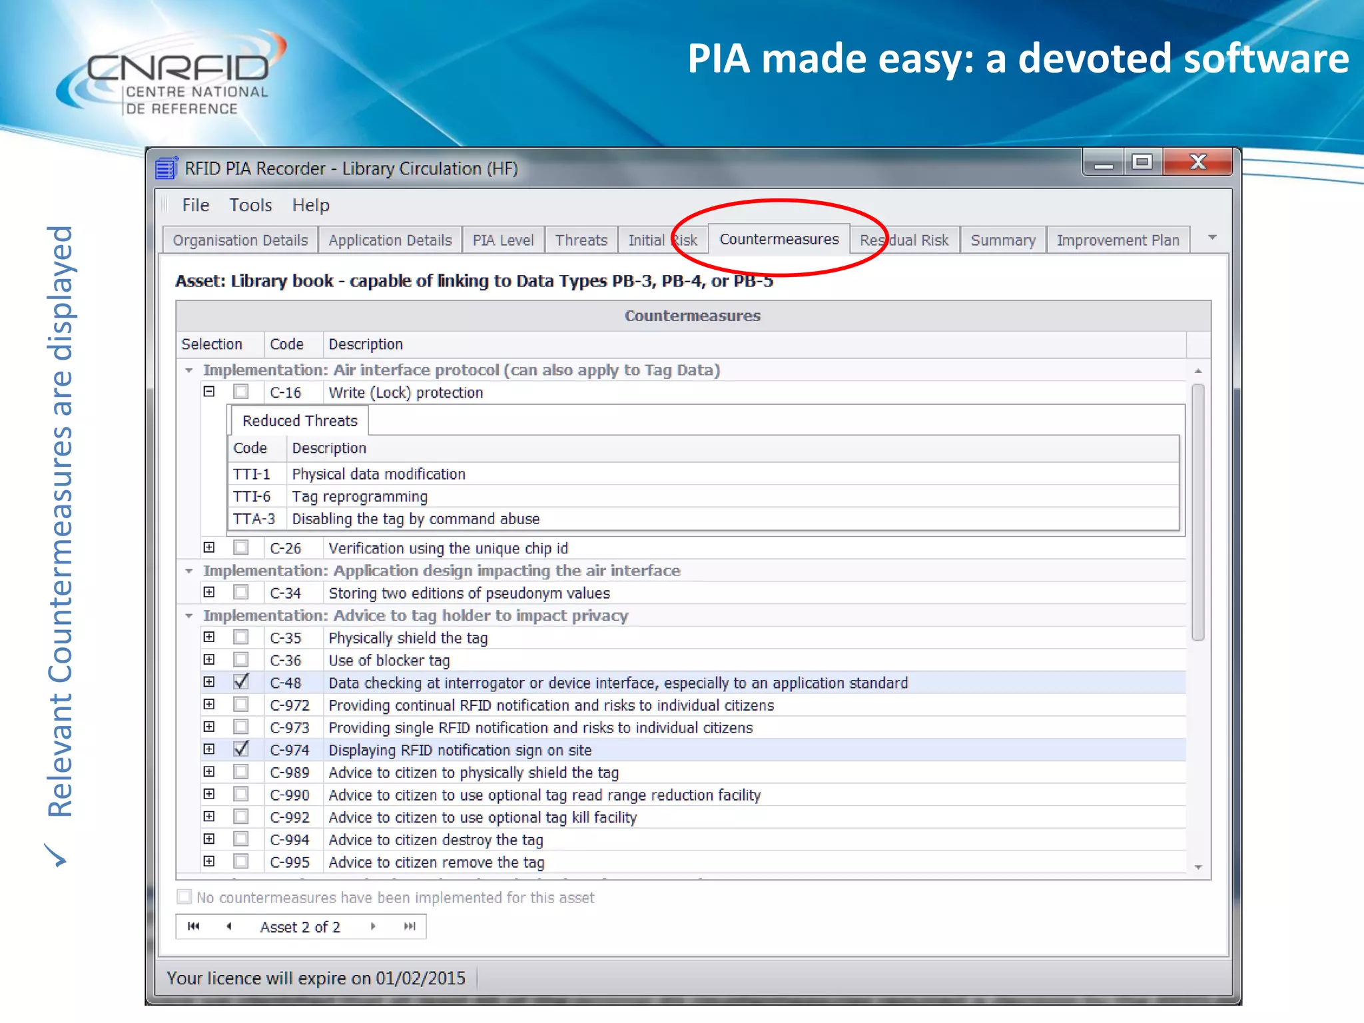Expand the C-26 row details
The image size is (1364, 1023).
coord(209,547)
